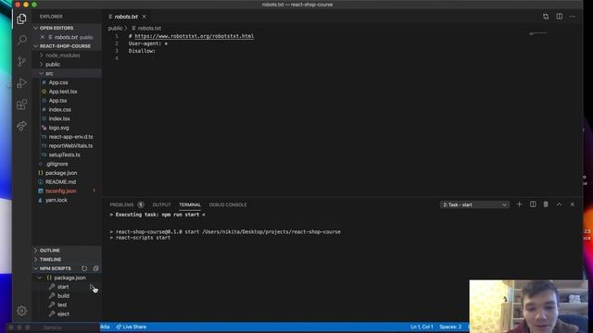Open the Extensions view
This screenshot has width=593, height=333.
tap(22, 105)
